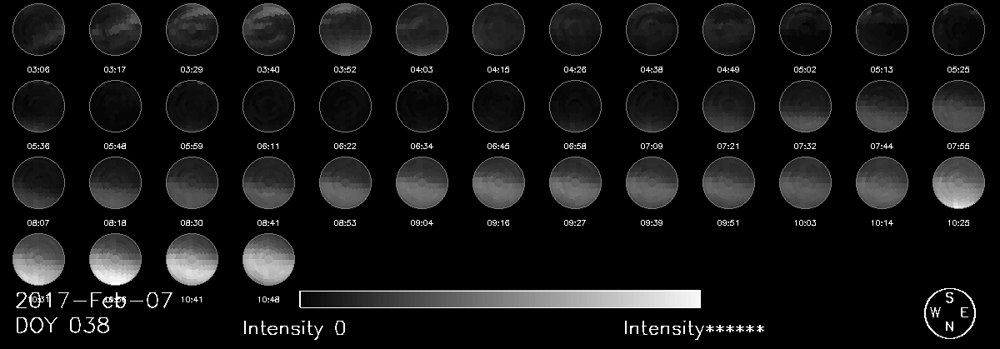This screenshot has height=349, width=1000.
Task: Select the bright 10:25 disk frame
Action: click(x=958, y=182)
